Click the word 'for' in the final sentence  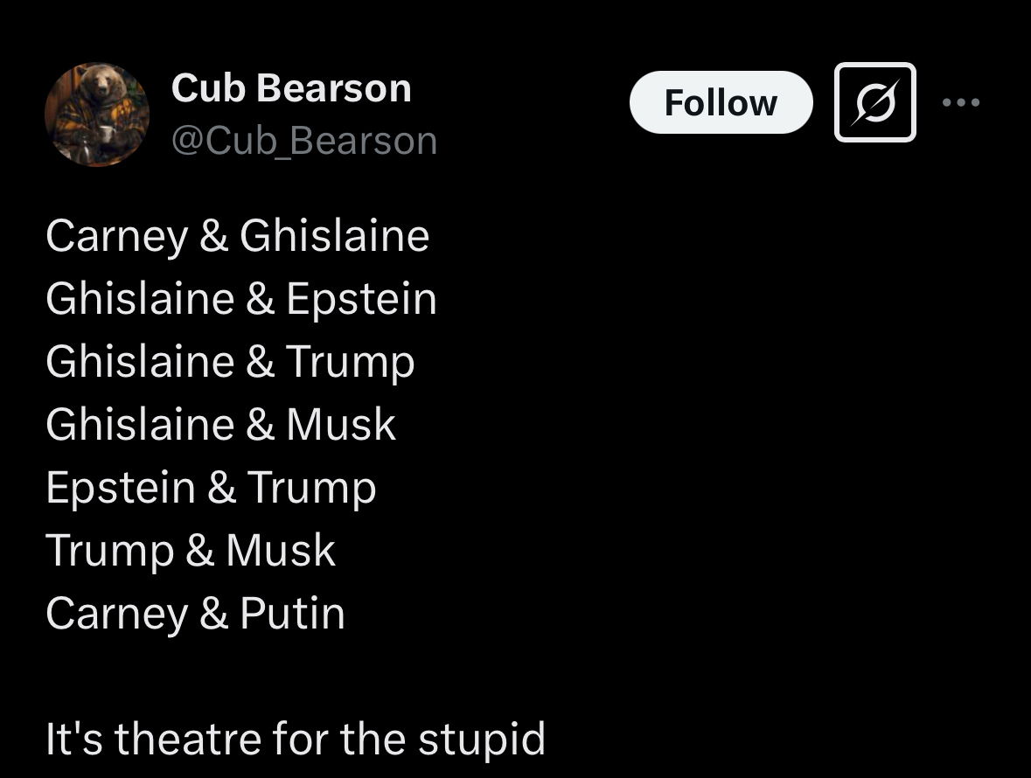301,739
